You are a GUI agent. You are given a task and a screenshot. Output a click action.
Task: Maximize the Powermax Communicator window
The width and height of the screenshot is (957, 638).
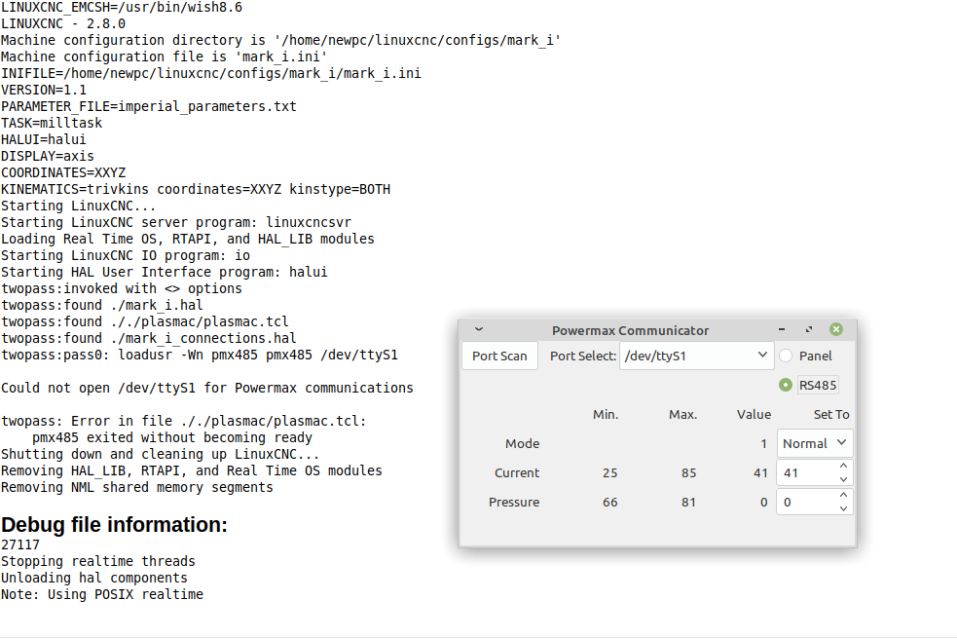(x=809, y=329)
